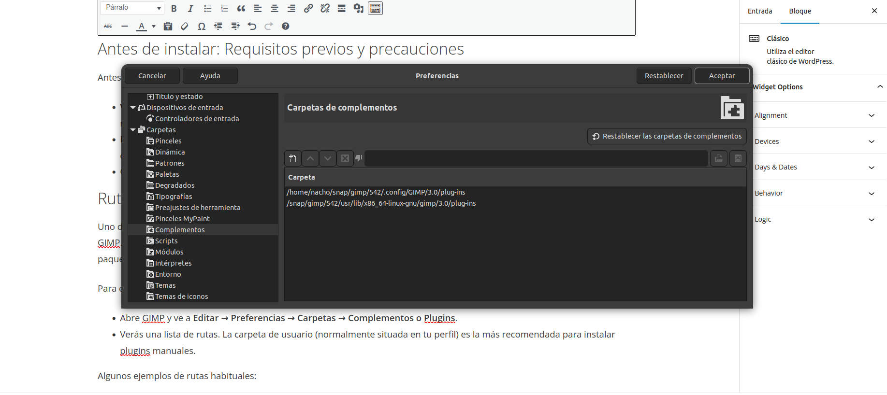Switch to the Entrada tab
The width and height of the screenshot is (887, 395).
tap(759, 11)
